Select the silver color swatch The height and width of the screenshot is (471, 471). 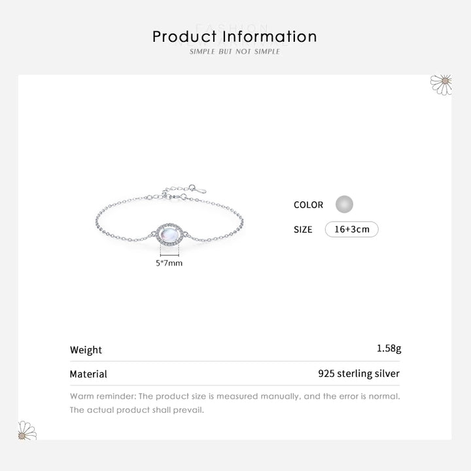click(344, 204)
